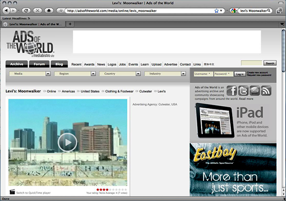Play the Moonwalker video
The height and width of the screenshot is (201, 286).
(x=68, y=142)
